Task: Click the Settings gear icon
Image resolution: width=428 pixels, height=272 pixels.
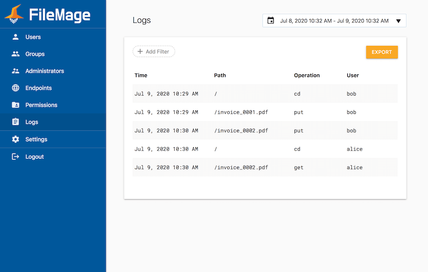Action: point(16,139)
